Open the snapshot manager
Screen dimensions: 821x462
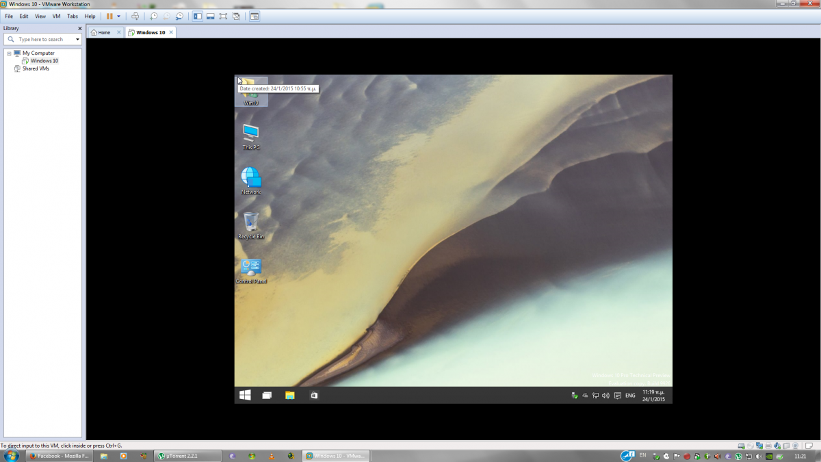click(180, 16)
